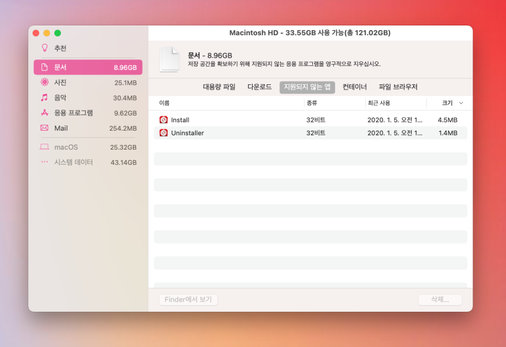Click the 43.14GB system data value
This screenshot has width=506, height=347.
click(124, 162)
